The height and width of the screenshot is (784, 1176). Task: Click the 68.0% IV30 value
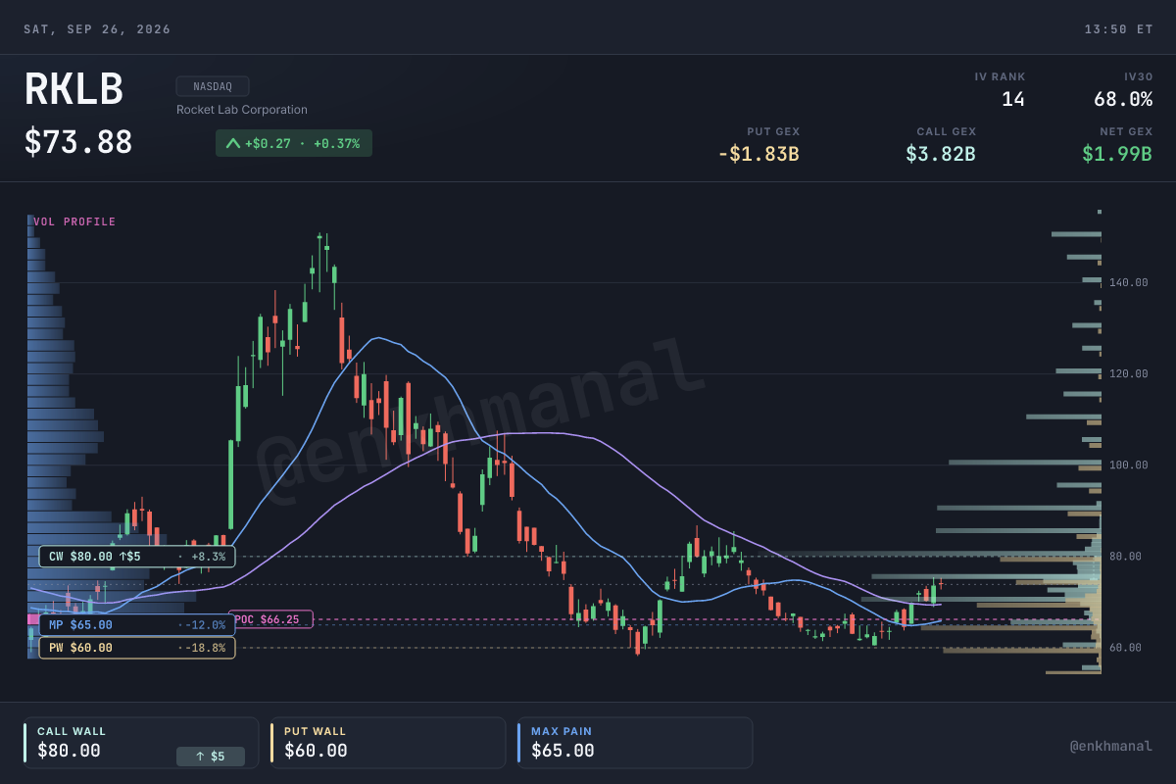pos(1123,99)
